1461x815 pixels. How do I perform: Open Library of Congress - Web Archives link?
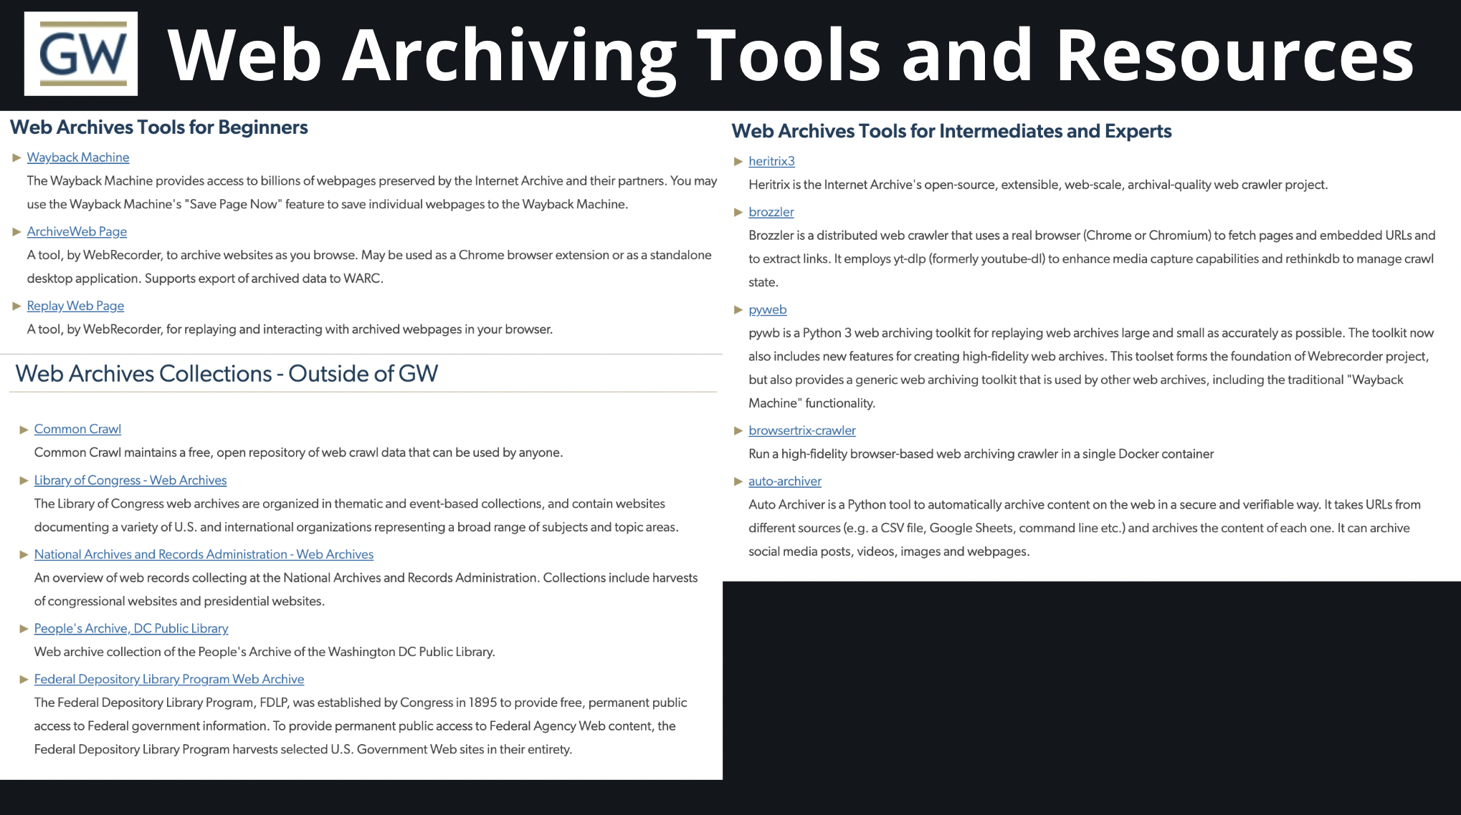click(130, 481)
